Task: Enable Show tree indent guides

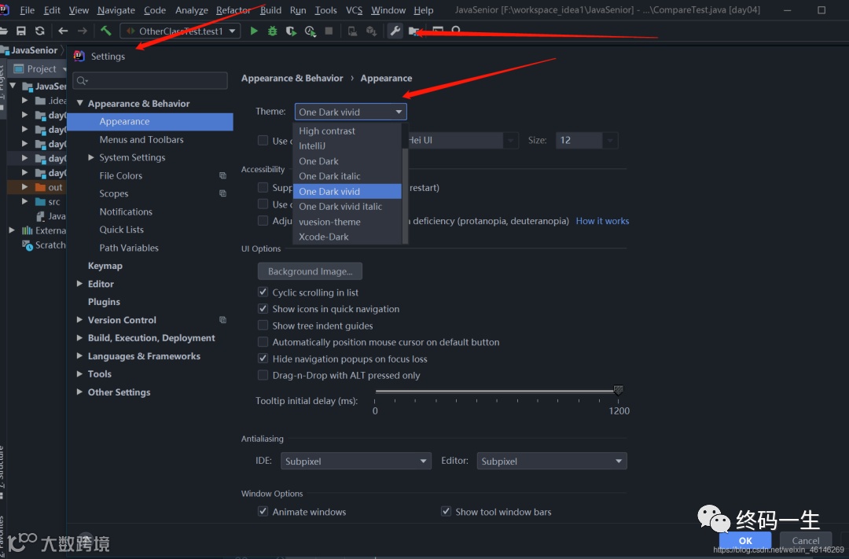Action: click(x=263, y=325)
